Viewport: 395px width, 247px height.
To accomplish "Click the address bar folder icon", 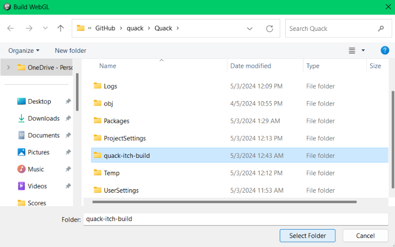I will click(x=80, y=28).
